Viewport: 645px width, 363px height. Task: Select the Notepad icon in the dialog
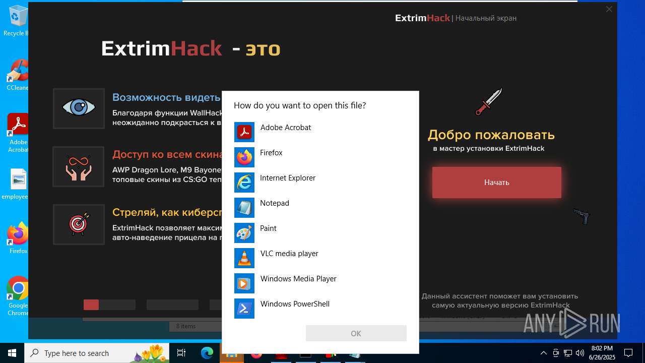244,208
